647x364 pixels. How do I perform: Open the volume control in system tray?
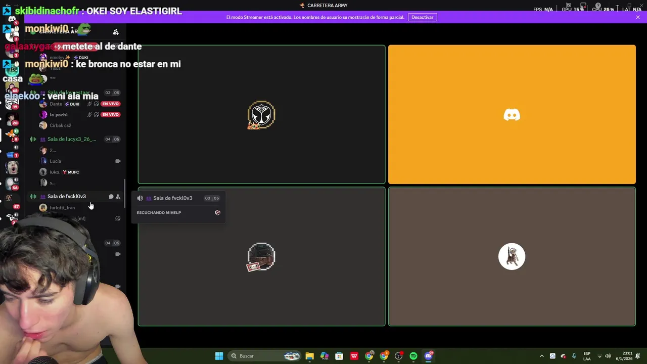click(608, 356)
